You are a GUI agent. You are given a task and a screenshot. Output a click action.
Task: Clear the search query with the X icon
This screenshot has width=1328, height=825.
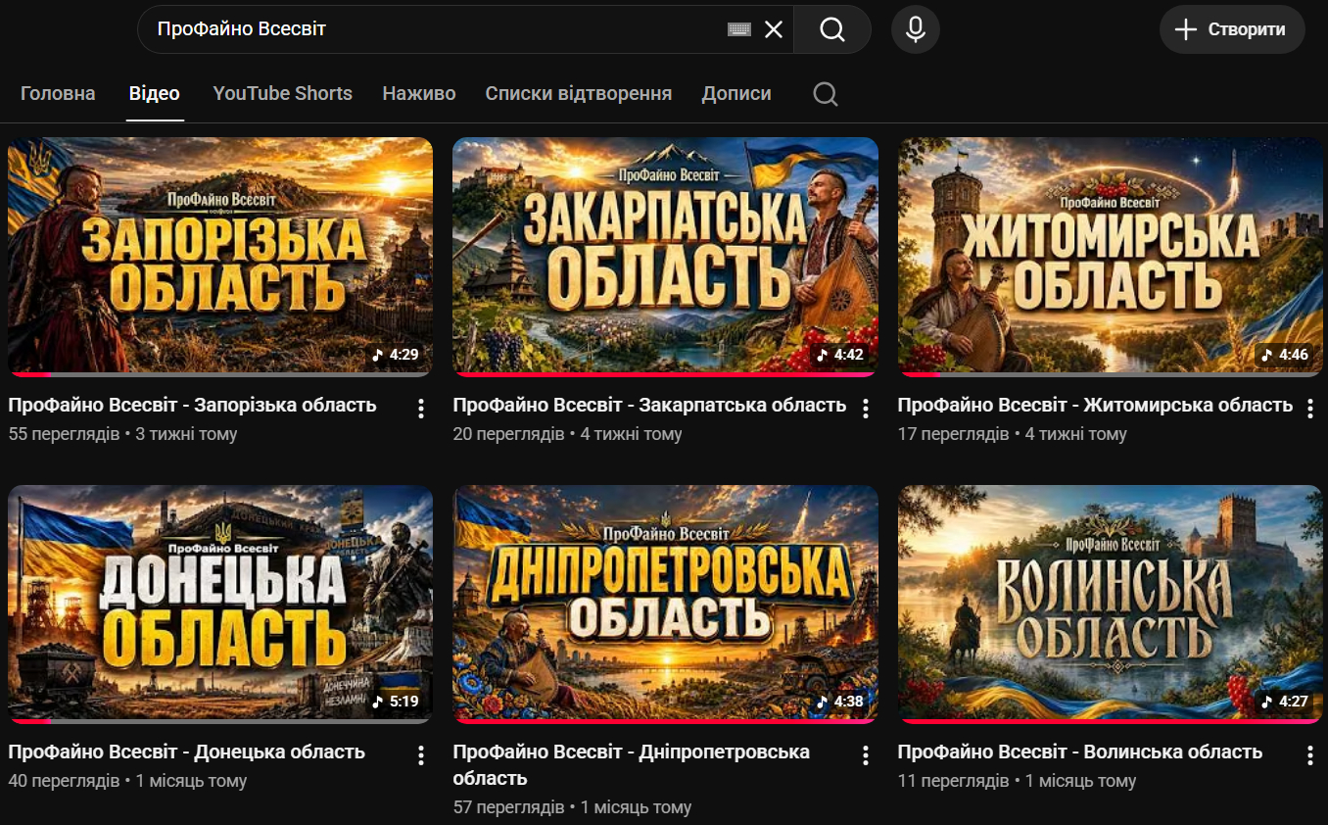(x=774, y=29)
